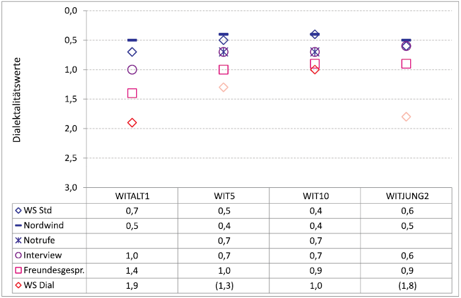The width and height of the screenshot is (461, 298).
Task: Click the WITJUNG2 column header
Action: [x=406, y=196]
